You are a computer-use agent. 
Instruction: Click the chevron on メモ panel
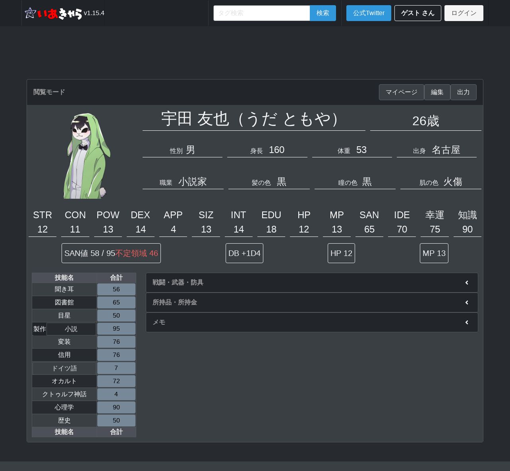coord(467,322)
